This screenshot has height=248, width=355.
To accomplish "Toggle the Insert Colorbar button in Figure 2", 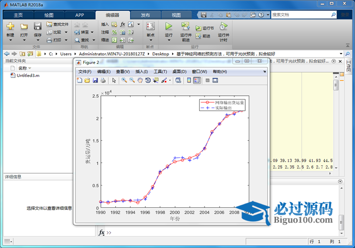I will [189, 80].
